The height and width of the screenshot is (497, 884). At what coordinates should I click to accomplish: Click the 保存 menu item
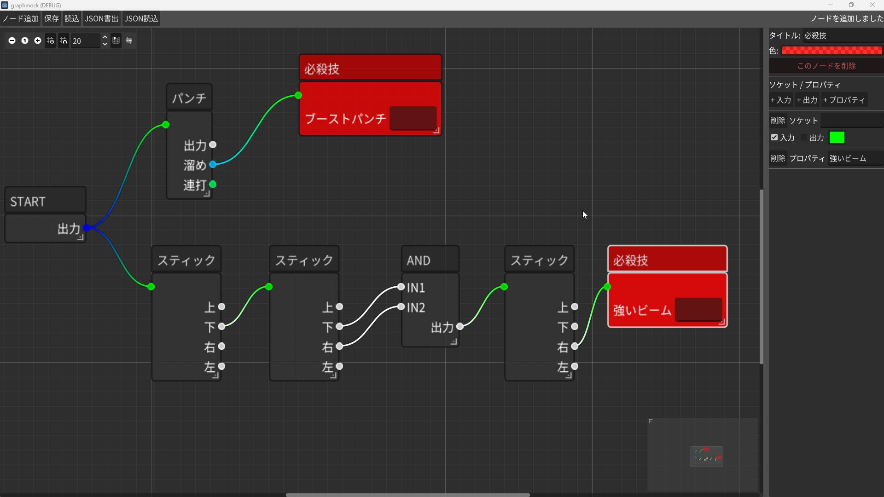52,18
